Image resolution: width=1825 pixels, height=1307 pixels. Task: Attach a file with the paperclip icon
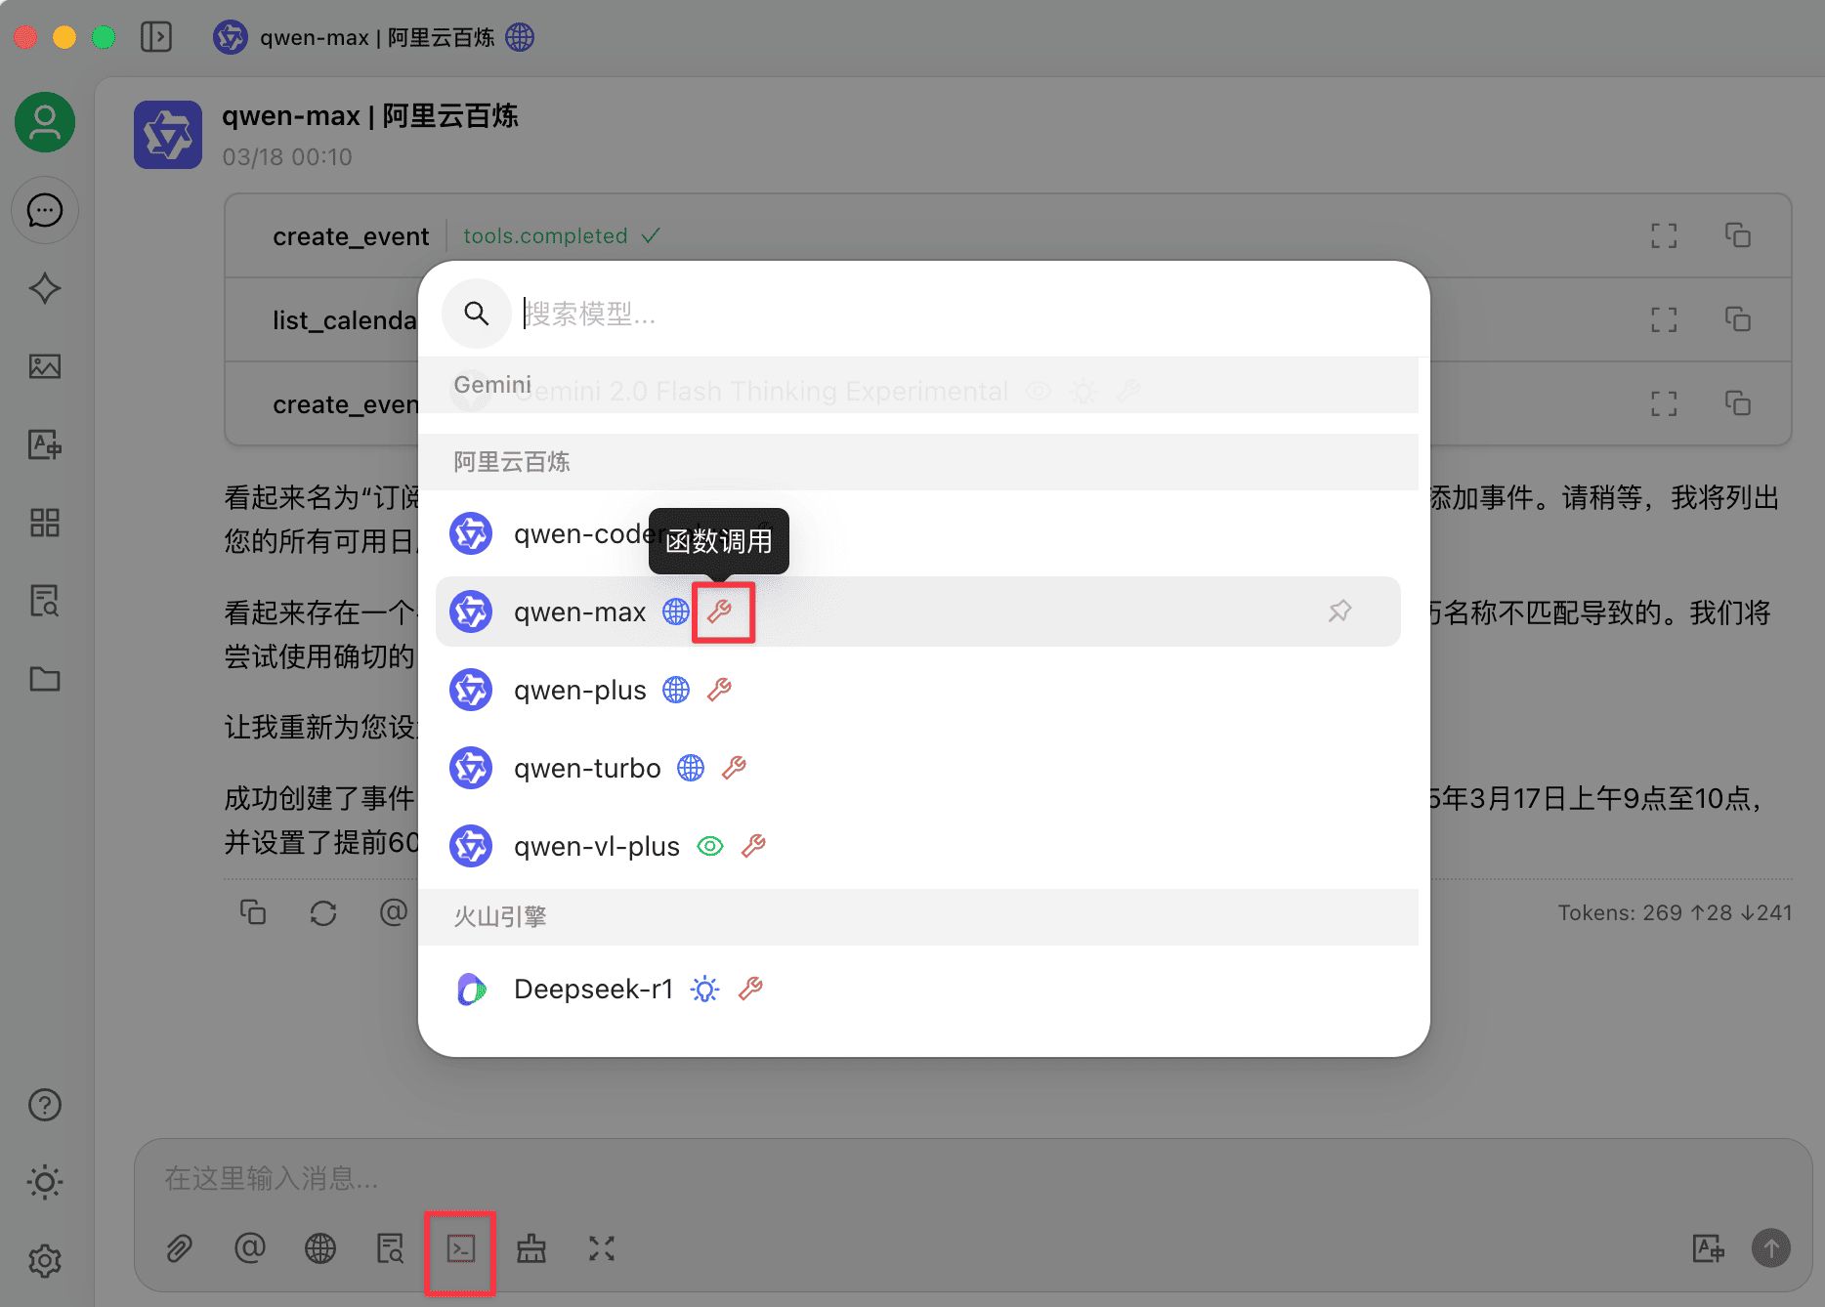click(179, 1248)
